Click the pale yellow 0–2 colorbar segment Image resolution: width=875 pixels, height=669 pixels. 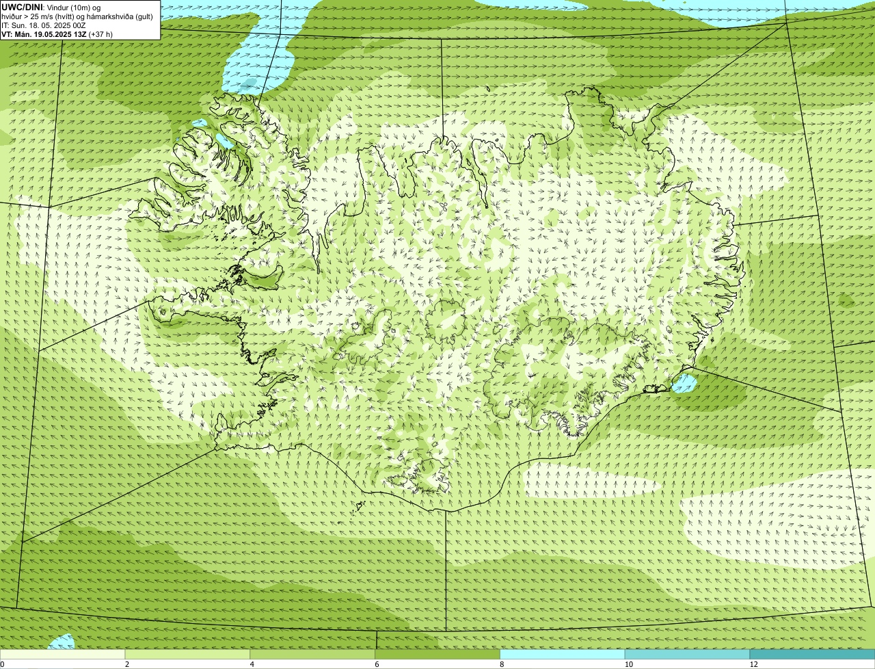[x=62, y=655]
